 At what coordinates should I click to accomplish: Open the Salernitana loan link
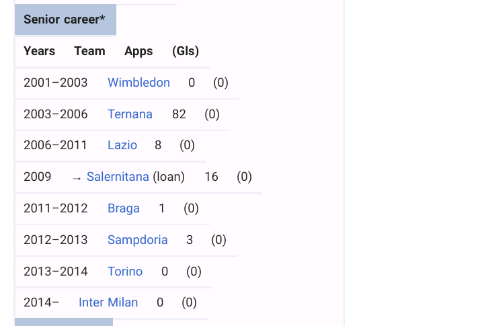tap(118, 177)
